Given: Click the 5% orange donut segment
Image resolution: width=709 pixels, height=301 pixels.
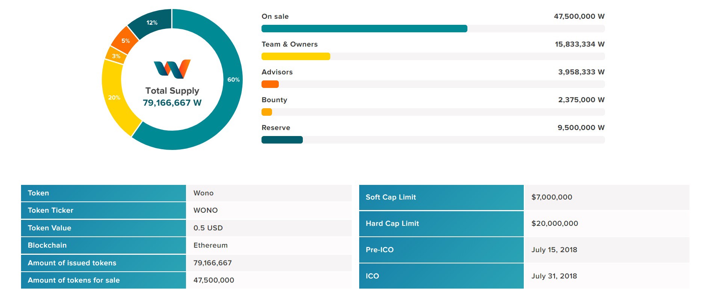Looking at the screenshot, I should pos(125,41).
